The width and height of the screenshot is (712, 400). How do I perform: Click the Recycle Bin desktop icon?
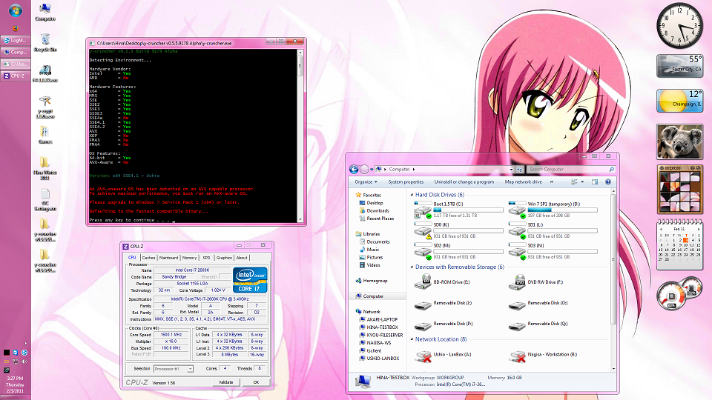[x=45, y=40]
